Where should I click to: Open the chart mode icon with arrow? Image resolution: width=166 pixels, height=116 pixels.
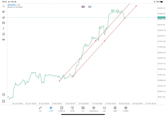coord(4,17)
